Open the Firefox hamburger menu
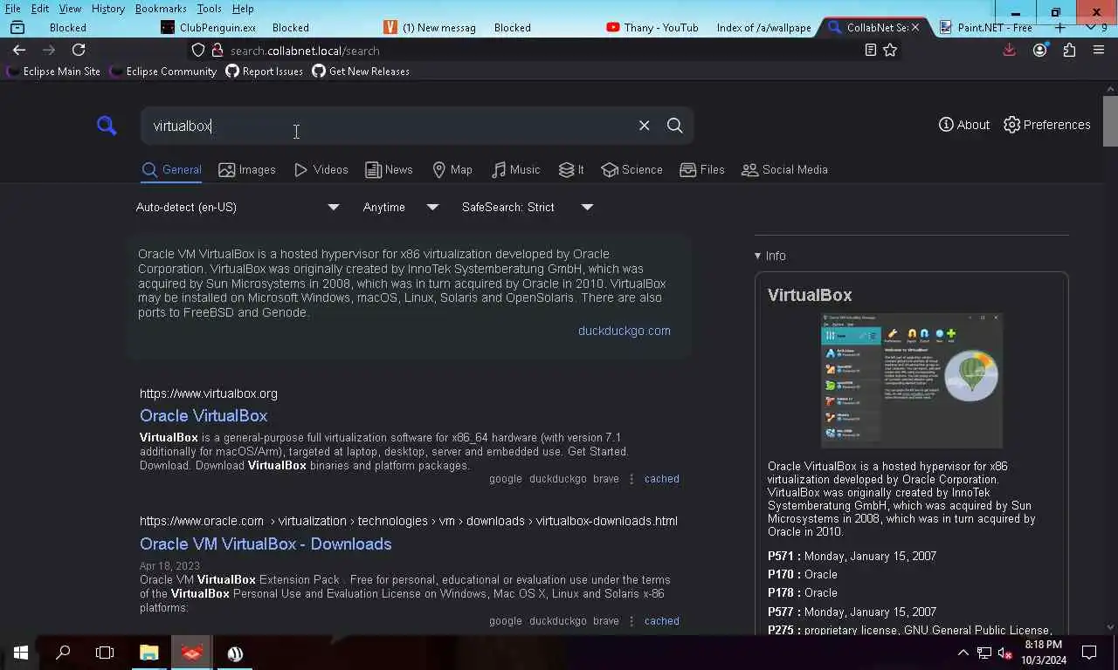Screen dimensions: 1118x670 1099,50
